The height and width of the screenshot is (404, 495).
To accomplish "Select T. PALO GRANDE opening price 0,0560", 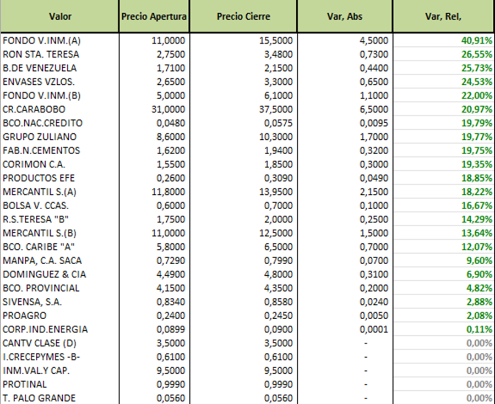I will [170, 398].
